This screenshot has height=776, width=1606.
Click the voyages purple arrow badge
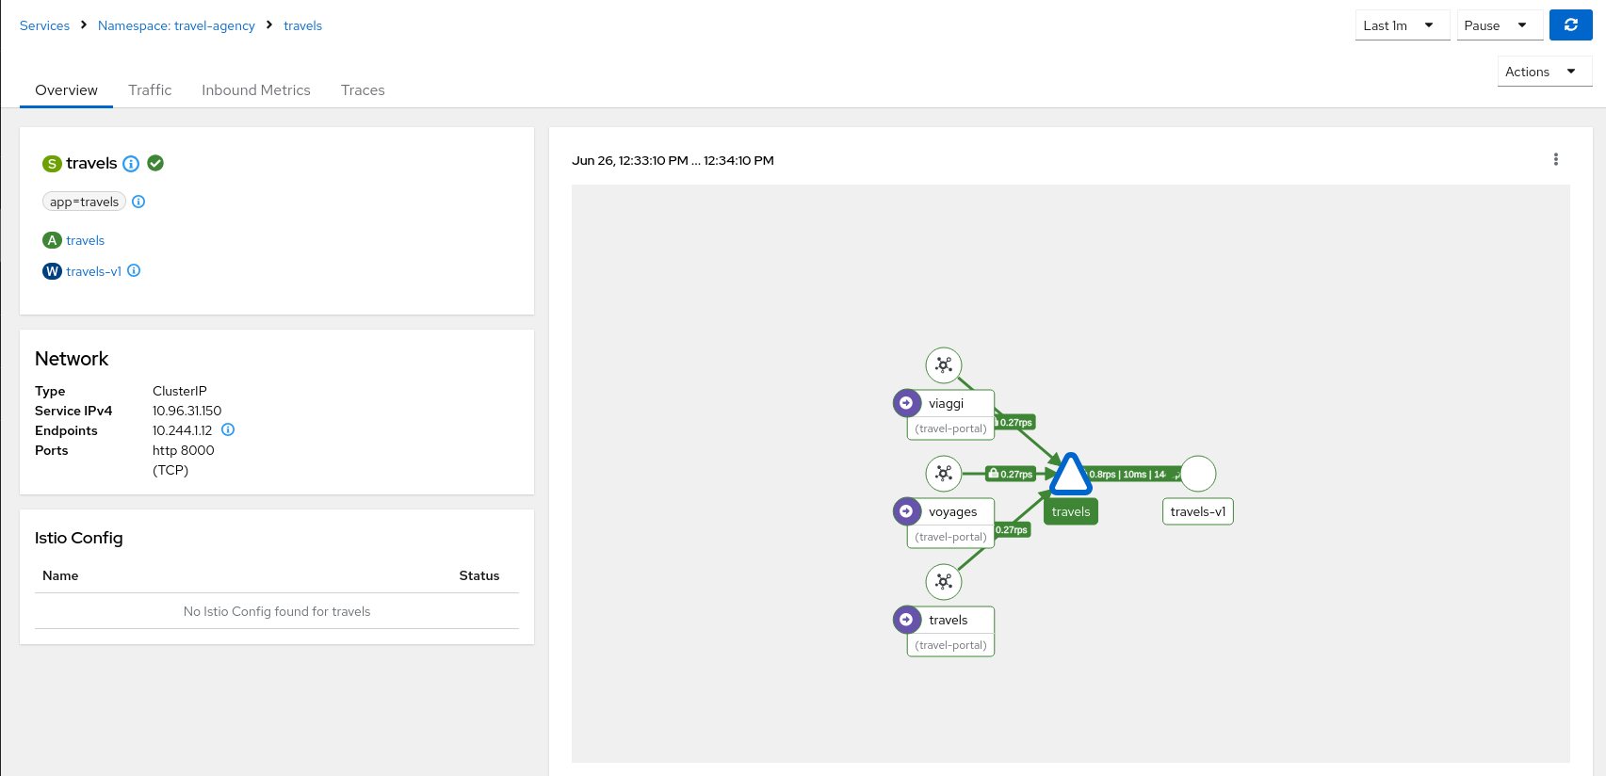906,511
